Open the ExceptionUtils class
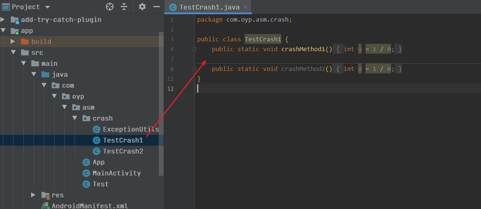 click(x=131, y=129)
